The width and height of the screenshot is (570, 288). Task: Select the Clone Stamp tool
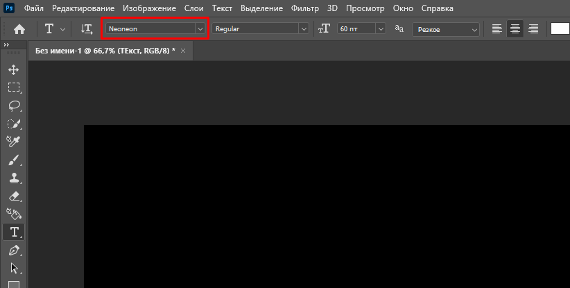coord(14,178)
